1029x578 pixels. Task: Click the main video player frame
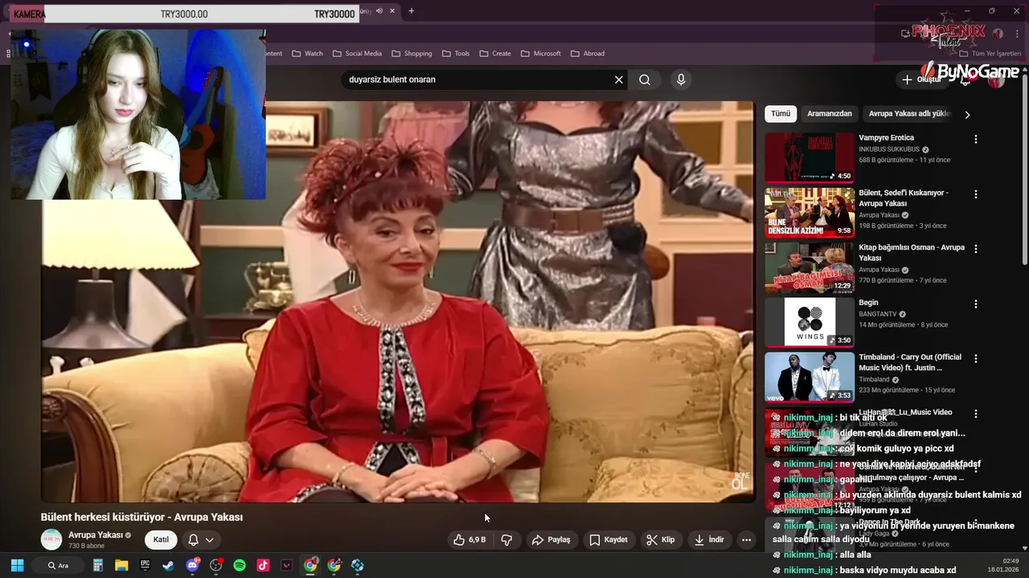pos(398,302)
